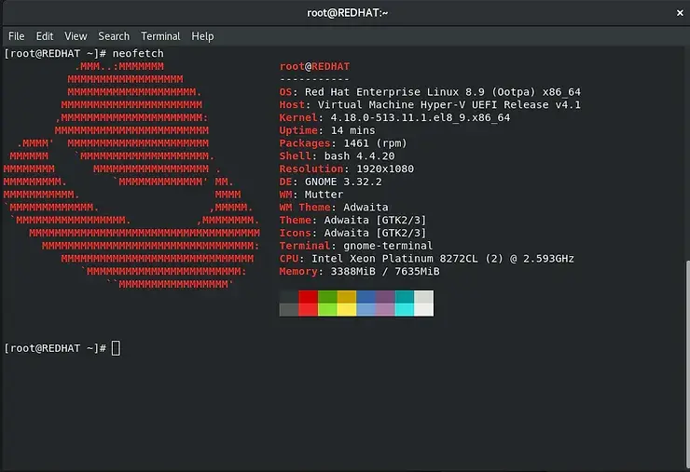Image resolution: width=690 pixels, height=472 pixels.
Task: Click the red 'root@REDHAT' neofetch header
Action: point(314,66)
